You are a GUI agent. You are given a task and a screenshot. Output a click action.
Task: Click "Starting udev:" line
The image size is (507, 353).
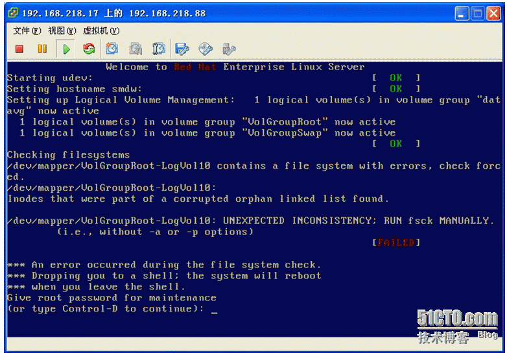(50, 78)
